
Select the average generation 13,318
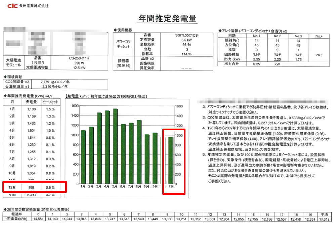(x=324, y=219)
